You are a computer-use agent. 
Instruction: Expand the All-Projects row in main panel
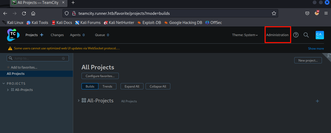tap(79, 101)
